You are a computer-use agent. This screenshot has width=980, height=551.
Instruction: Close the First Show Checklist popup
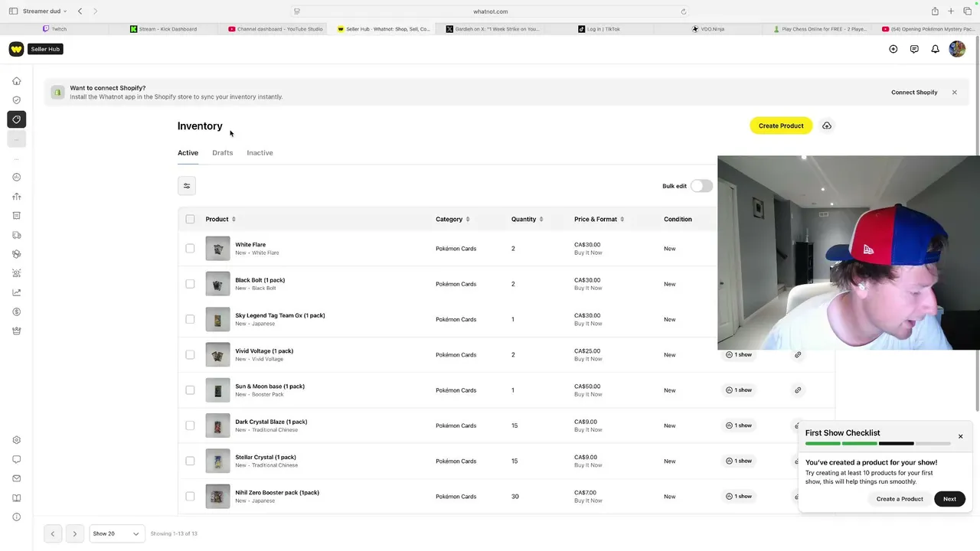(x=960, y=437)
